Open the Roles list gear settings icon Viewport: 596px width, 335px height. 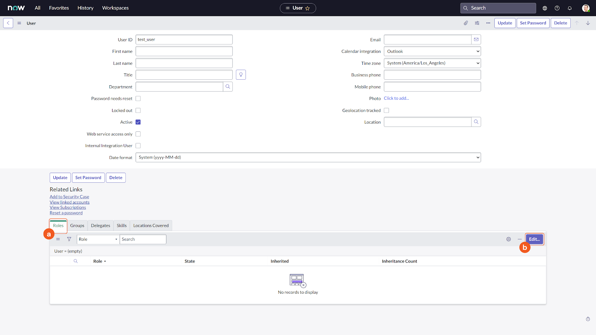pyautogui.click(x=508, y=239)
